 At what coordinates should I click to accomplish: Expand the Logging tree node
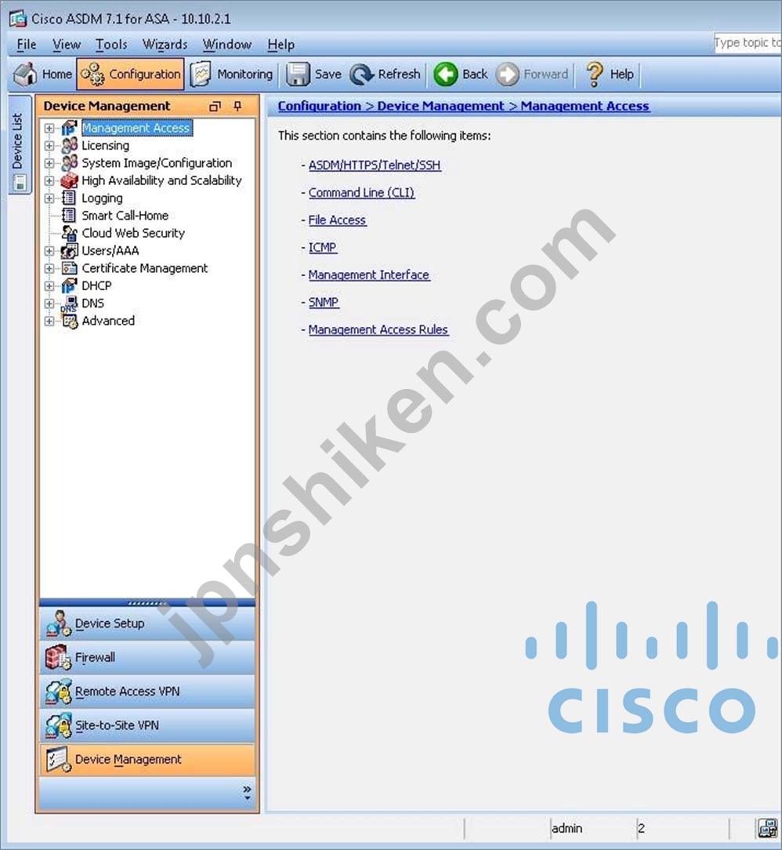pos(49,198)
